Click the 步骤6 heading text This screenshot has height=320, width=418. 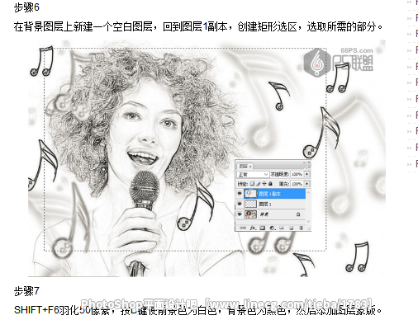[26, 7]
